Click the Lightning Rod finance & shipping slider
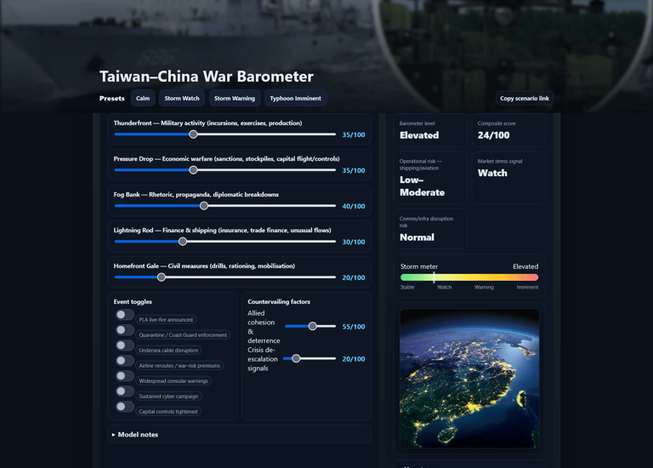 tap(225, 242)
